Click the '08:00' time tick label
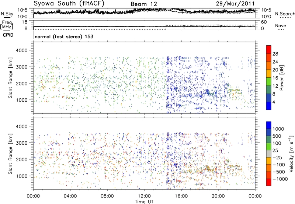This screenshot has width=295, height=204. pyautogui.click(x=107, y=196)
